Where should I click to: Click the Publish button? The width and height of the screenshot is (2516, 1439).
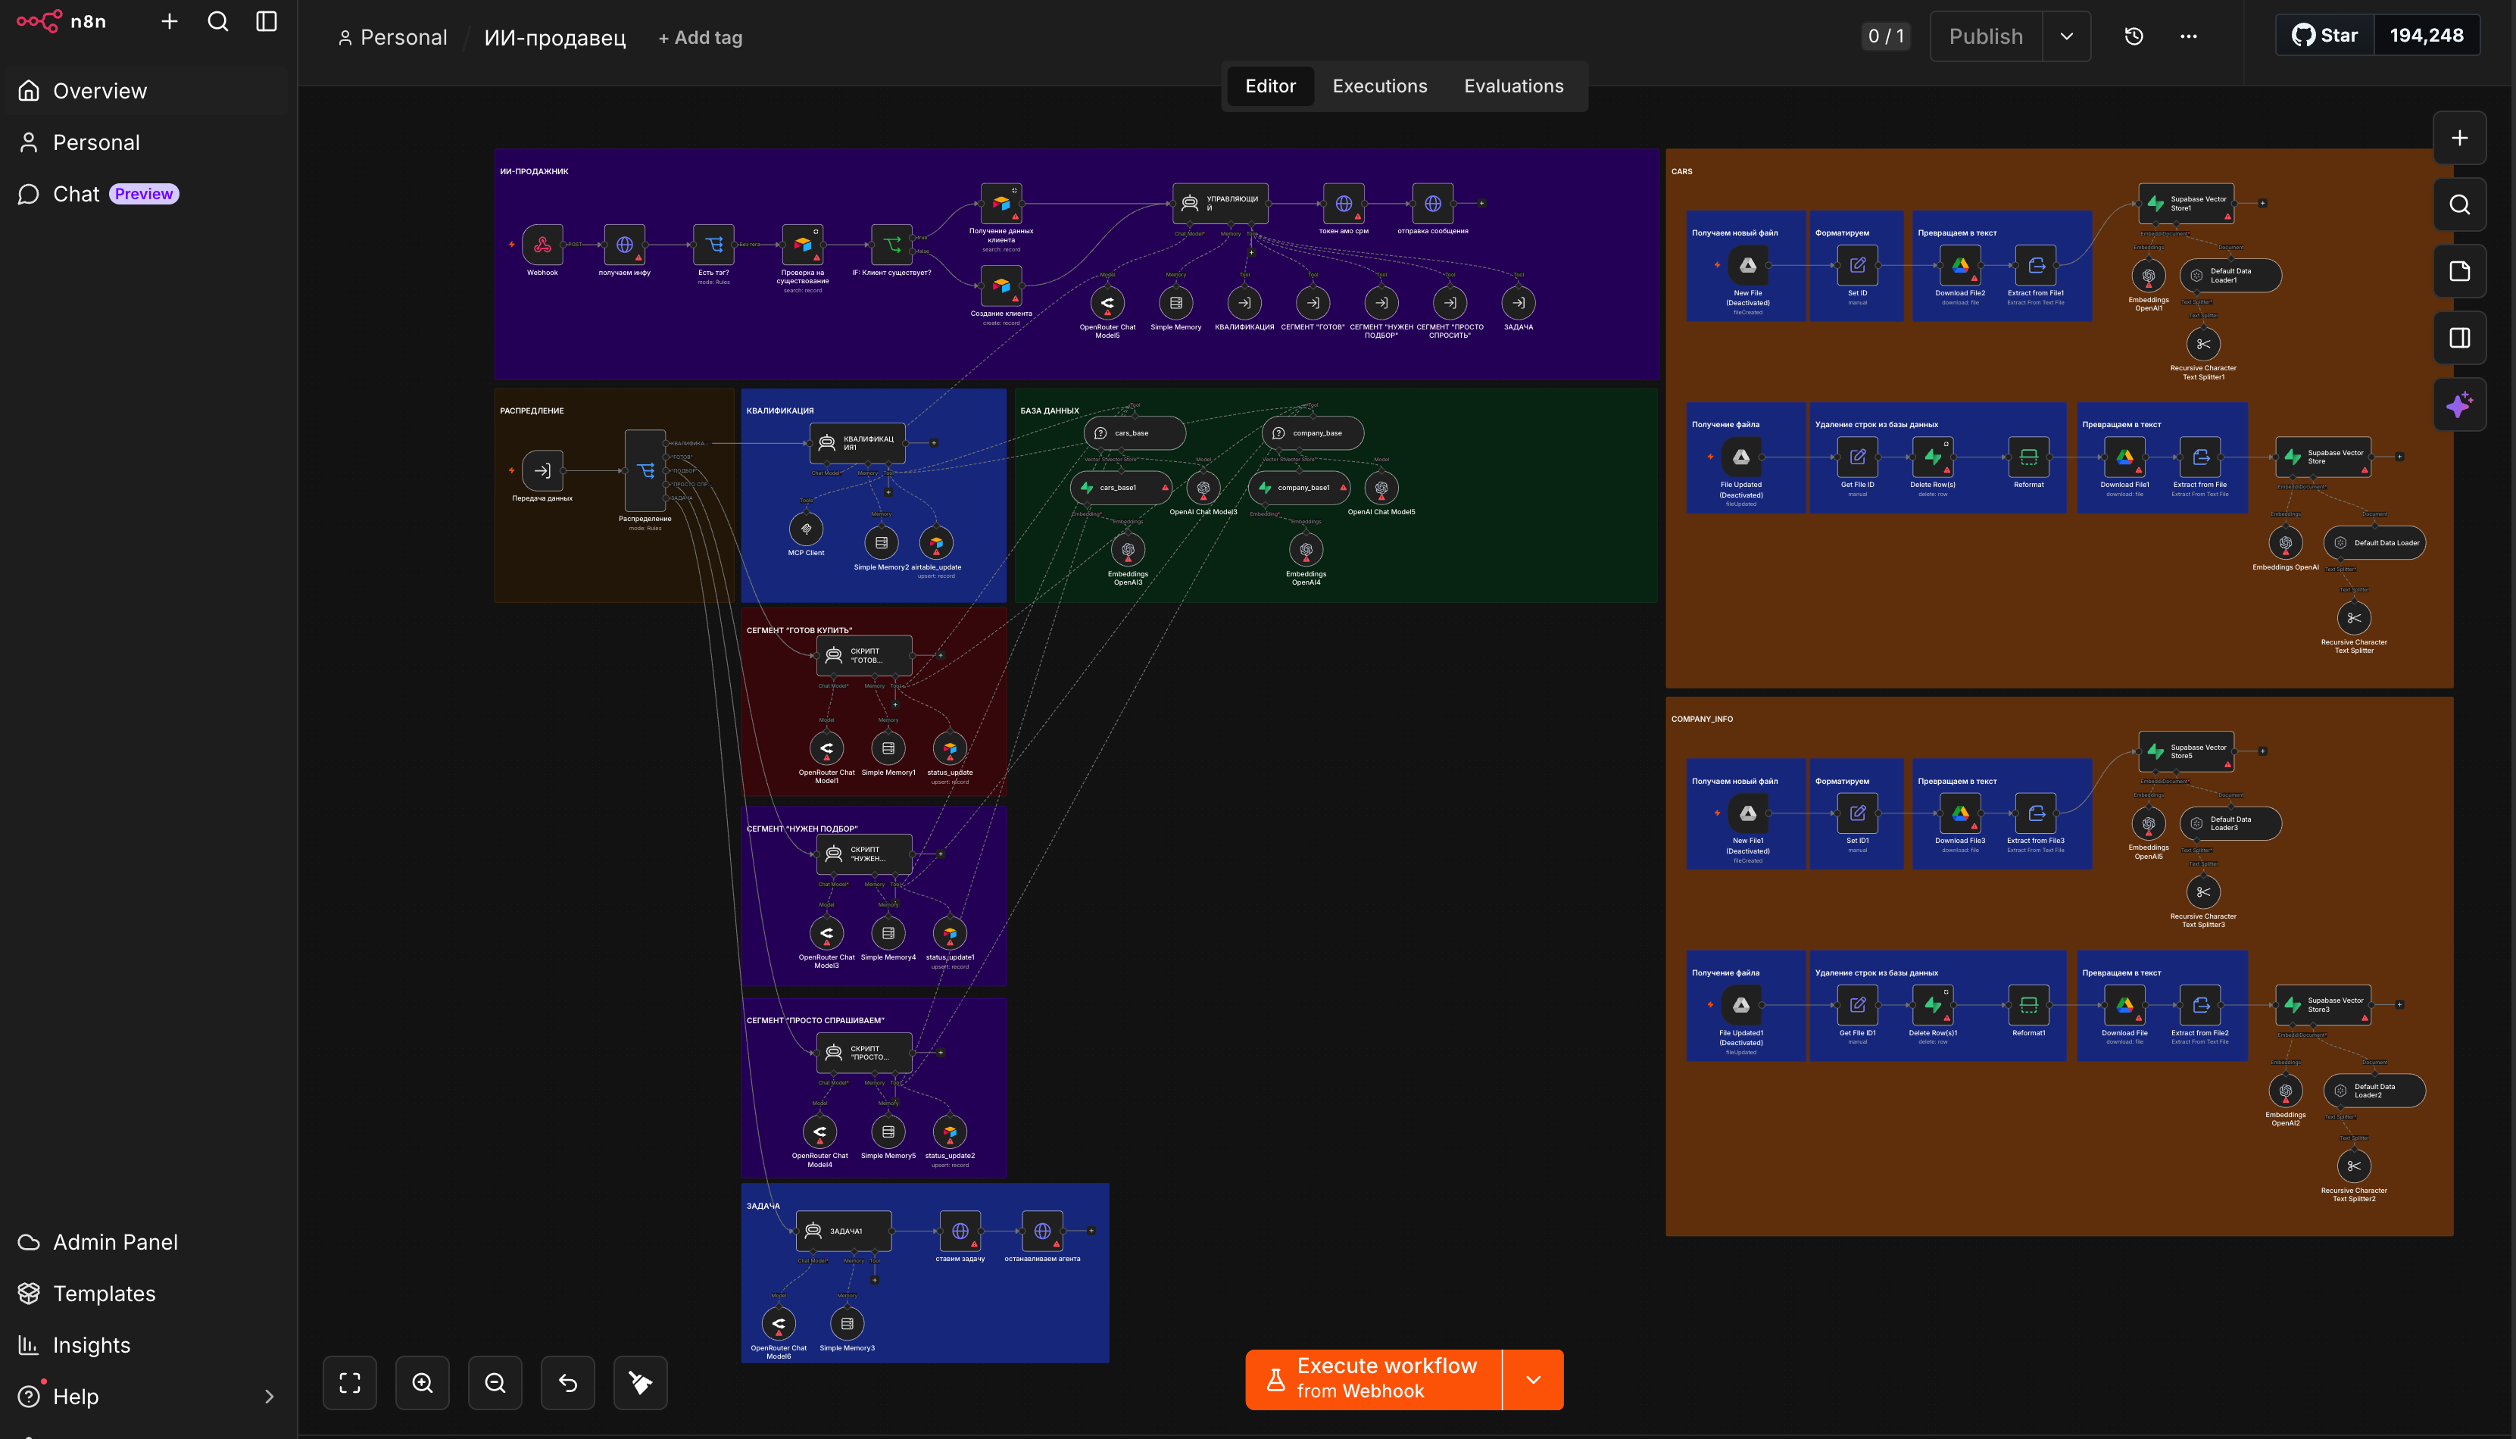click(1985, 36)
